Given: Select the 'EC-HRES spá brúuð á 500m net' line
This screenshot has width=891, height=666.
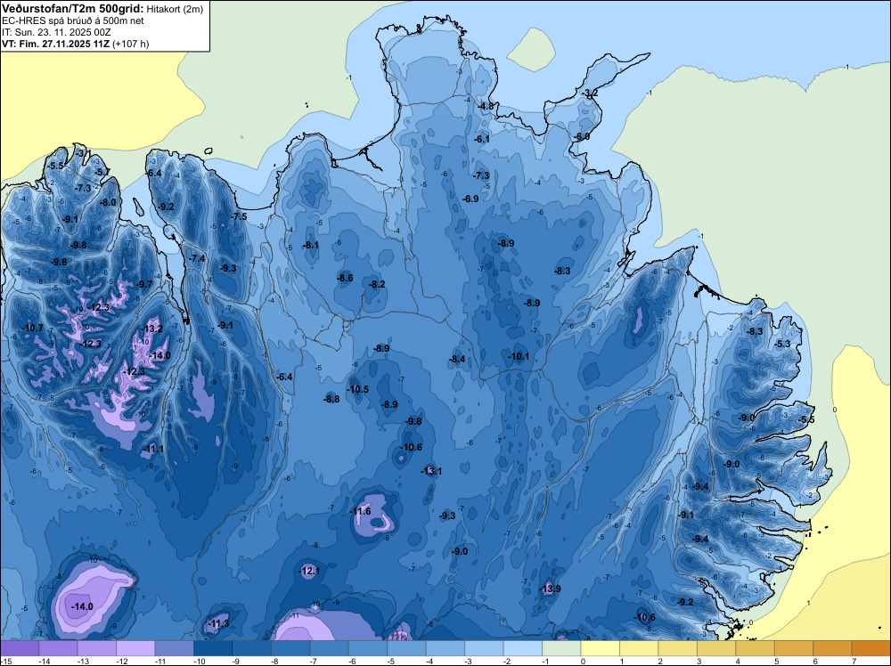Looking at the screenshot, I should 73,20.
